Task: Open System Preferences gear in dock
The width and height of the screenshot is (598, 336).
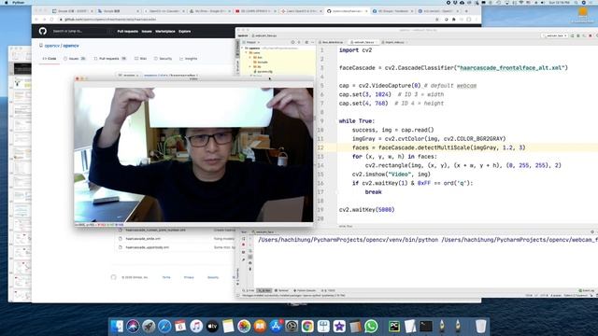Action: (x=292, y=326)
